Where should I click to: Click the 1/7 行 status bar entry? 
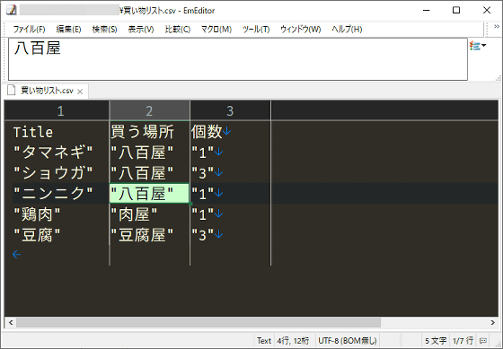pos(463,341)
